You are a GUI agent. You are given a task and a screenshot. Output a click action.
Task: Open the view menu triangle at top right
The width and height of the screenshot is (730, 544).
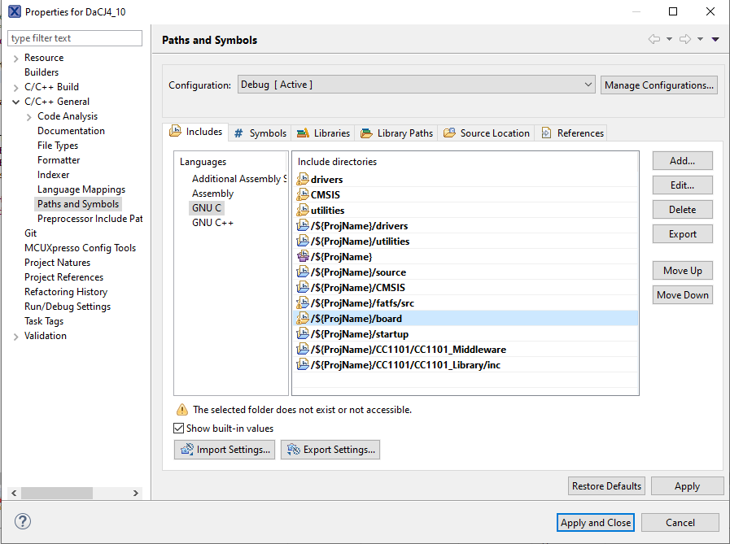tap(715, 39)
